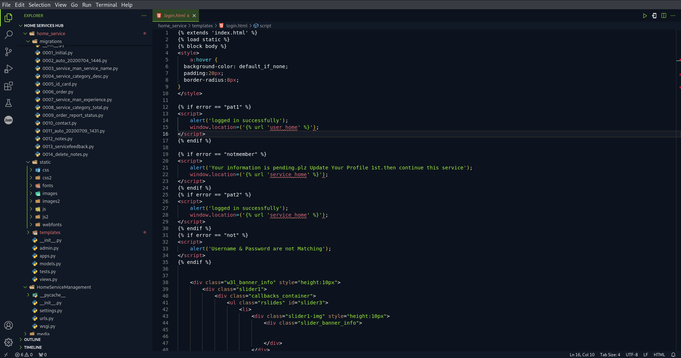The image size is (681, 358).
Task: Open File menu
Action: [x=6, y=5]
